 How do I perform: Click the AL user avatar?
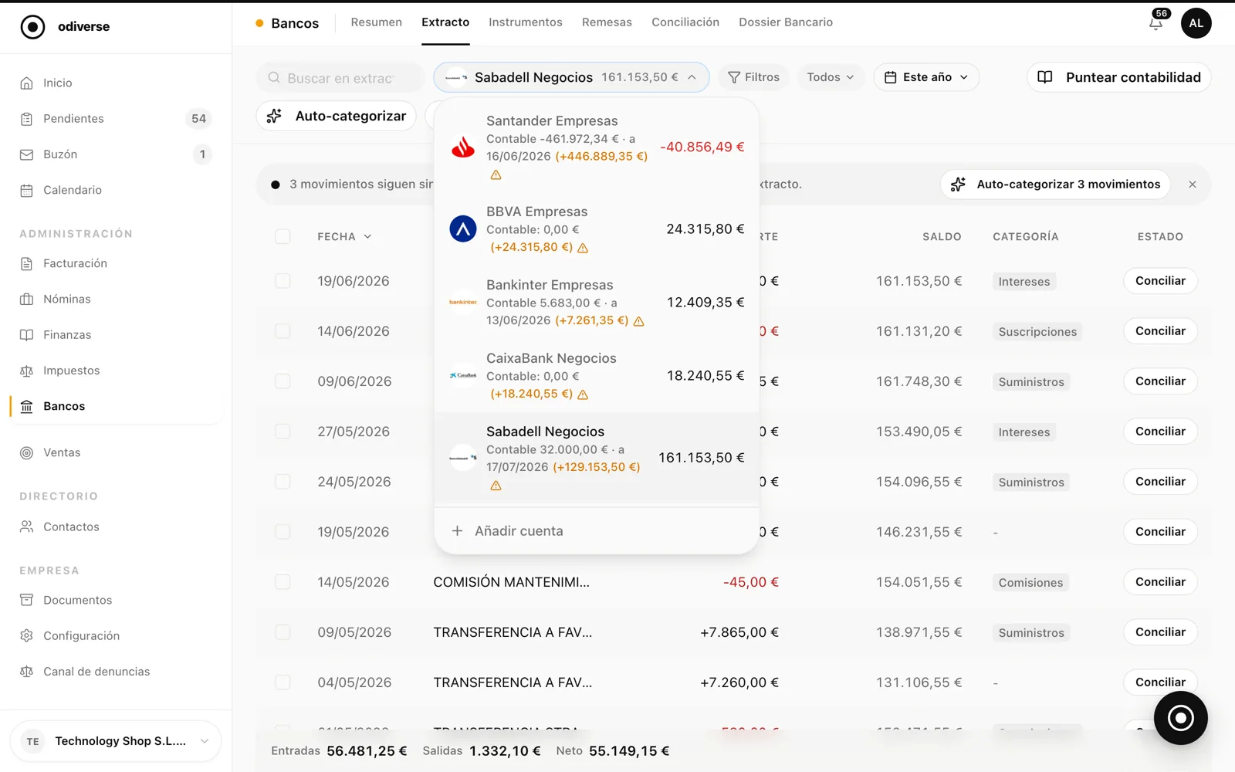tap(1196, 23)
